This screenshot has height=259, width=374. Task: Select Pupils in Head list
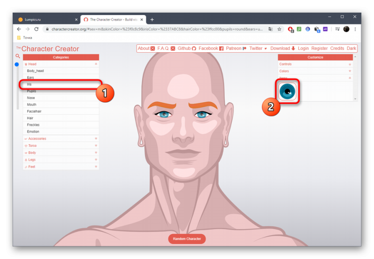point(61,91)
